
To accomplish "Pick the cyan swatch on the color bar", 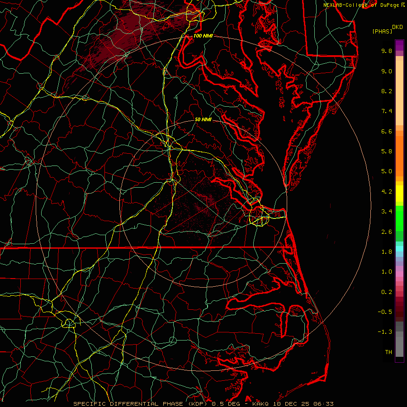I will coord(399,249).
